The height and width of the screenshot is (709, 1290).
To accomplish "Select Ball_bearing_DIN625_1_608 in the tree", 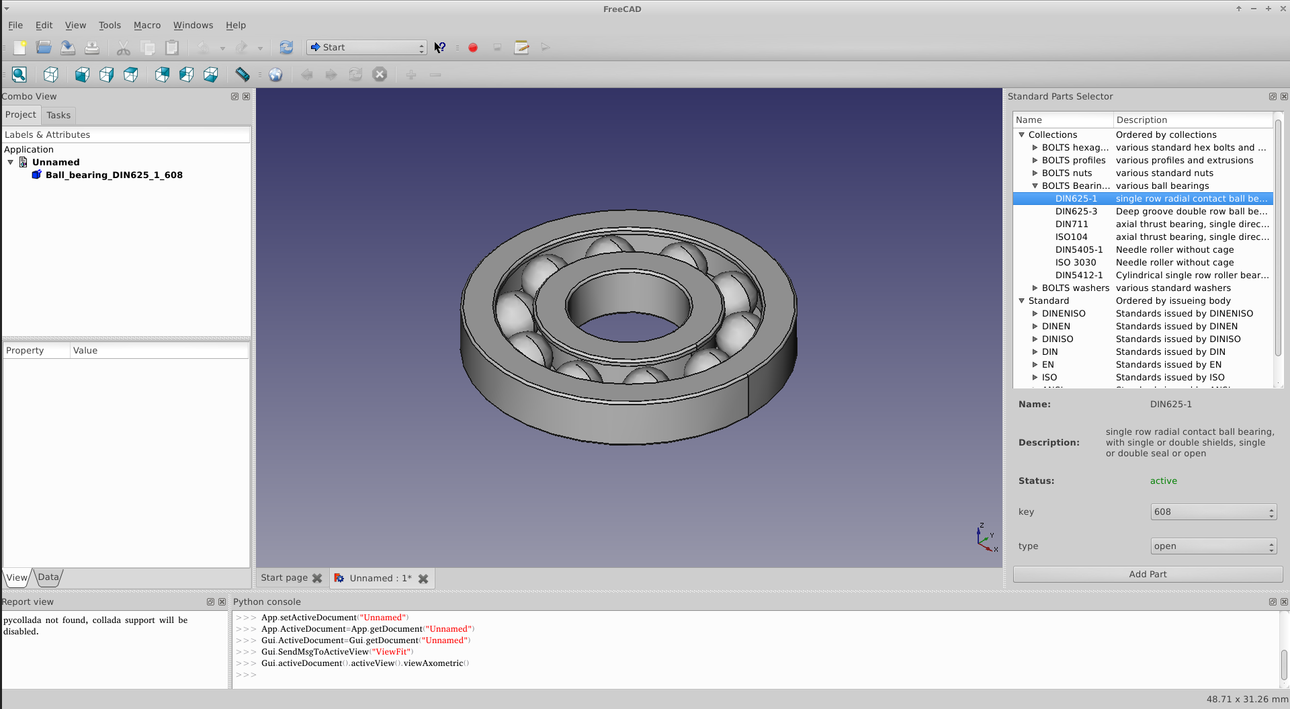I will coord(114,175).
